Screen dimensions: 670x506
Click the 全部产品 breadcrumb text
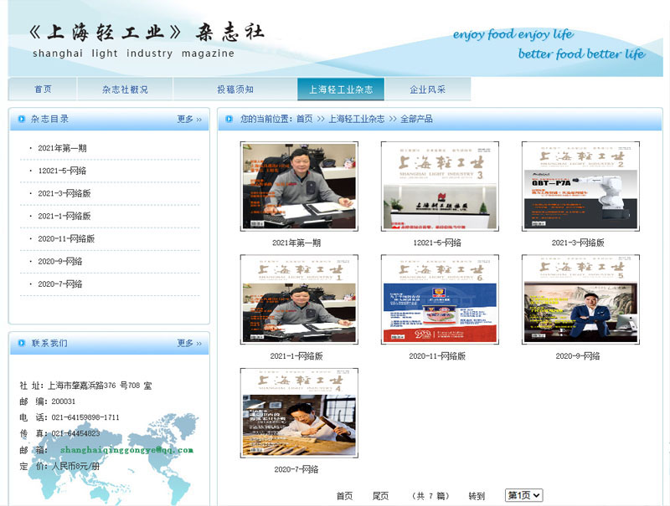click(x=416, y=119)
